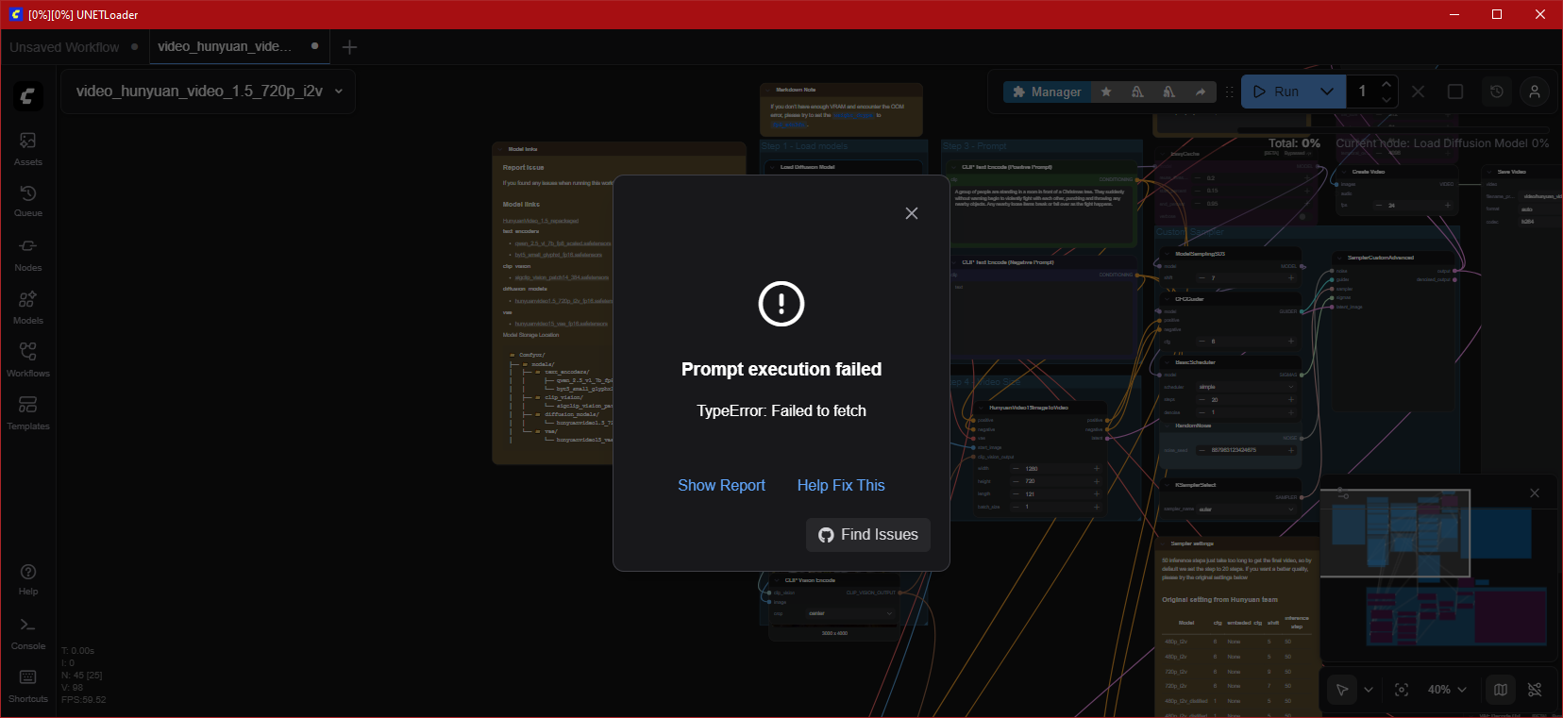Select the video_hunyuan_vide... workflow tab
This screenshot has height=718, width=1563.
tap(239, 46)
